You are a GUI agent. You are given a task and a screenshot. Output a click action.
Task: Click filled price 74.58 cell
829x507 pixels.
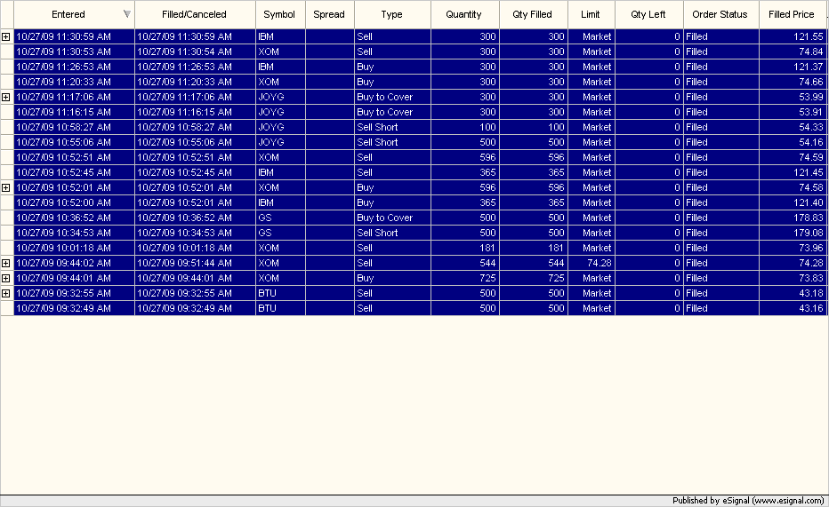pyautogui.click(x=793, y=188)
